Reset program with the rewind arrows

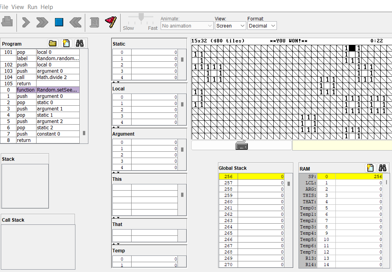tap(75, 22)
